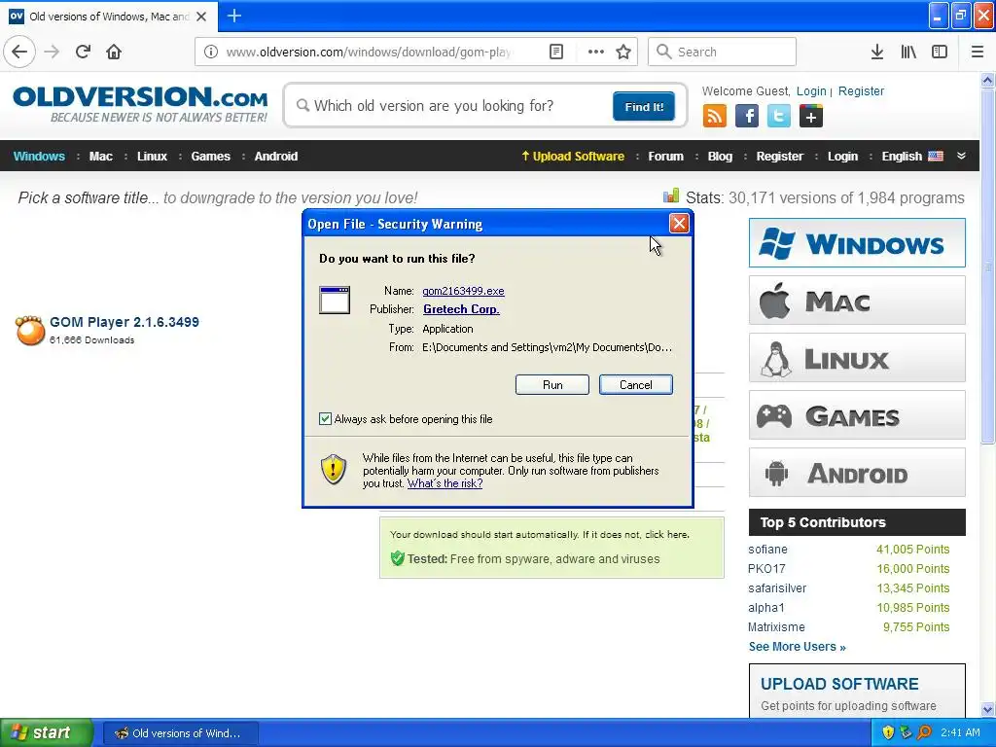This screenshot has width=996, height=747.
Task: Click the browser Back arrow button
Action: click(19, 52)
